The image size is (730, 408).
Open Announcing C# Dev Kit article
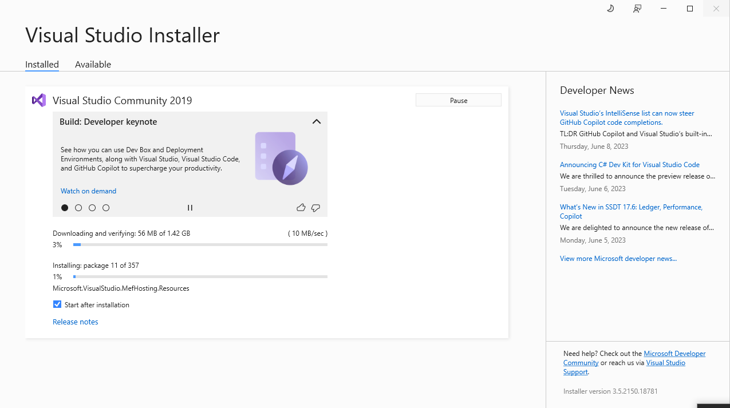tap(629, 165)
